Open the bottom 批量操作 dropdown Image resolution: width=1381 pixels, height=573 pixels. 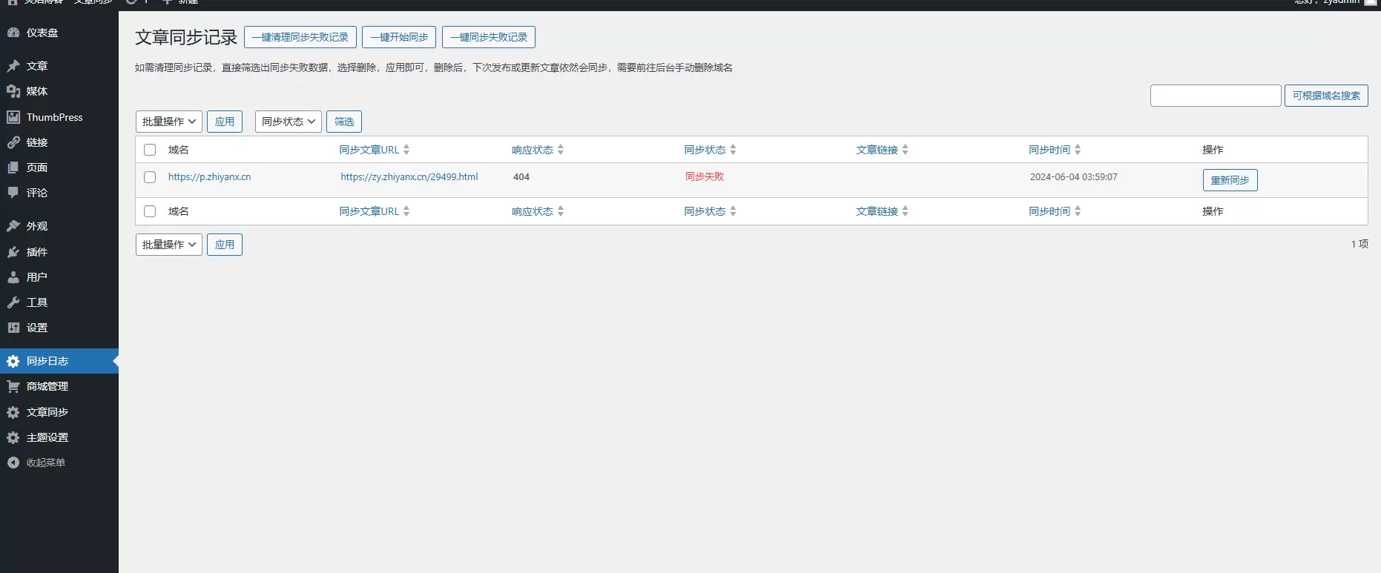pos(169,245)
